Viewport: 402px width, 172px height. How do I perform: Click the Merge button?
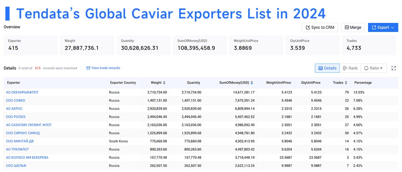click(353, 27)
